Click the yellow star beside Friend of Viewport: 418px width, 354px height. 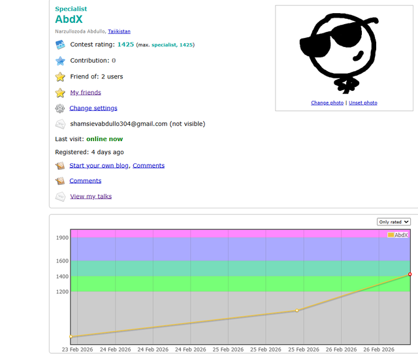click(x=60, y=77)
